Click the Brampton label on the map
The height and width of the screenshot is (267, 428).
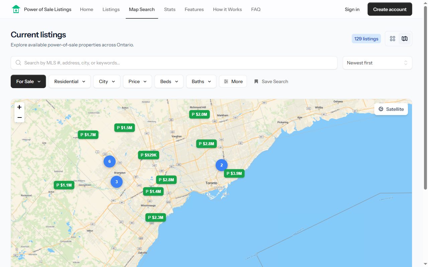pyautogui.click(x=120, y=173)
